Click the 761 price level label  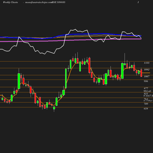tap(146, 99)
